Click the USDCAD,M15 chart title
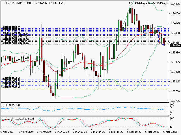The image size is (181, 135). 14,3
